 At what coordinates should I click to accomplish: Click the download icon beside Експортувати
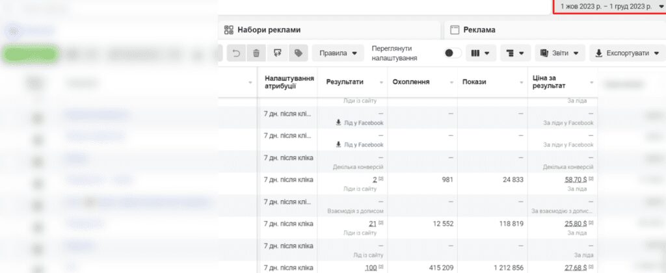pyautogui.click(x=599, y=53)
